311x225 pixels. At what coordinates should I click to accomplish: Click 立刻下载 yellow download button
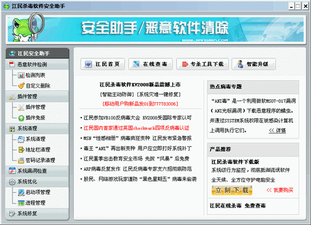(232, 191)
